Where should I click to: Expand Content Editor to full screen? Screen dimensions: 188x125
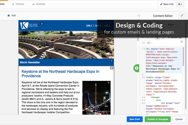point(182,15)
